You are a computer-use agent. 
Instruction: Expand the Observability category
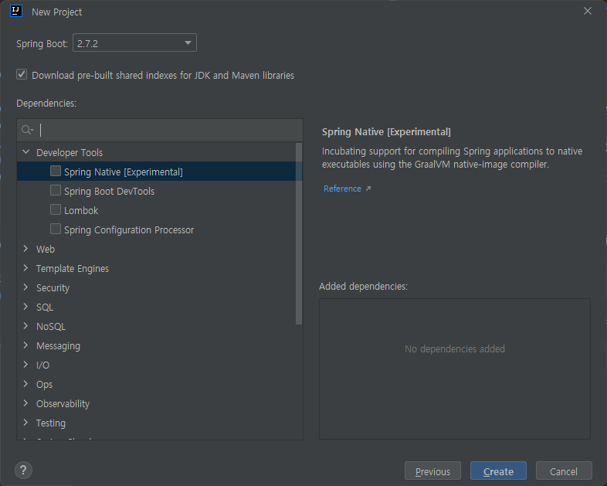click(26, 403)
